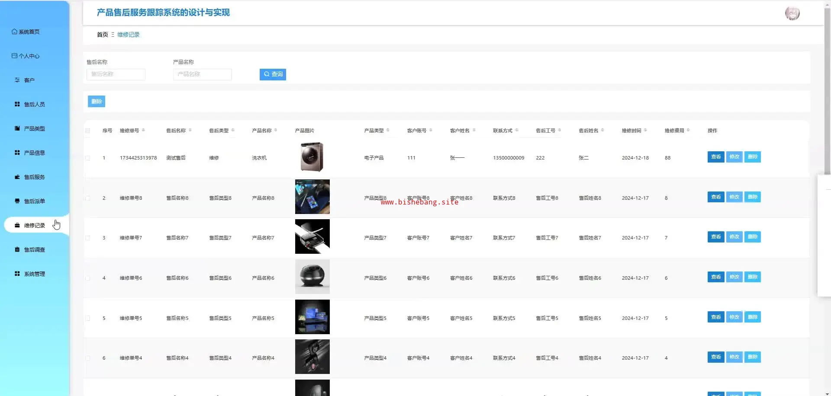Open the washing machine product image
Image resolution: width=831 pixels, height=396 pixels.
coord(312,157)
